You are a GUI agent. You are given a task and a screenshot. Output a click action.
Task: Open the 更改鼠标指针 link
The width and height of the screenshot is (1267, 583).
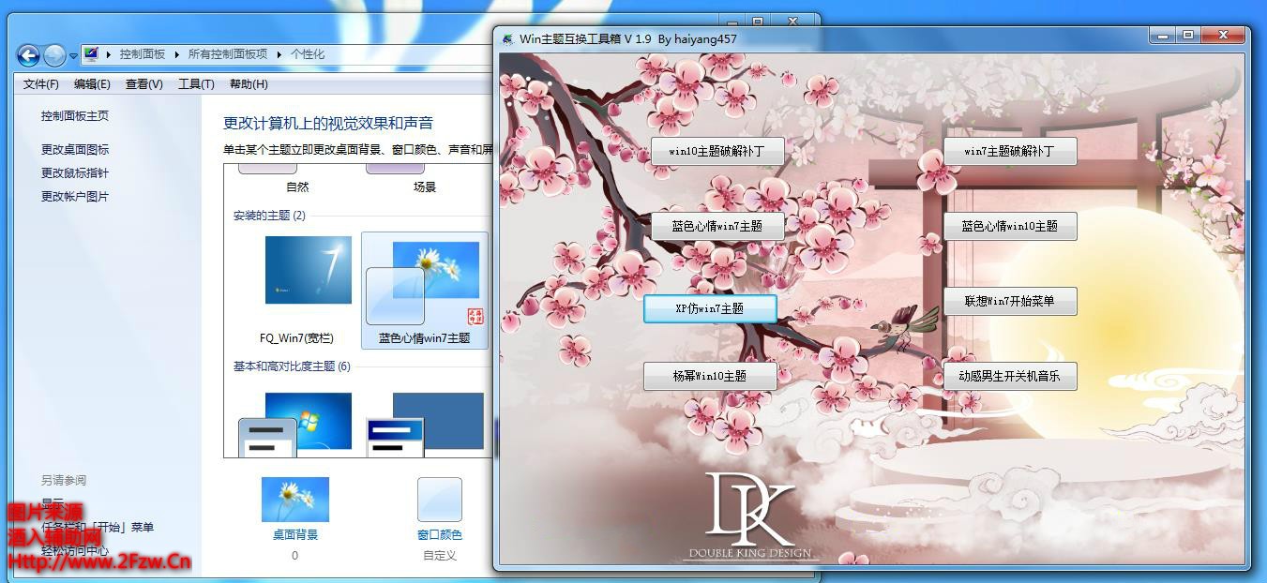pos(75,173)
